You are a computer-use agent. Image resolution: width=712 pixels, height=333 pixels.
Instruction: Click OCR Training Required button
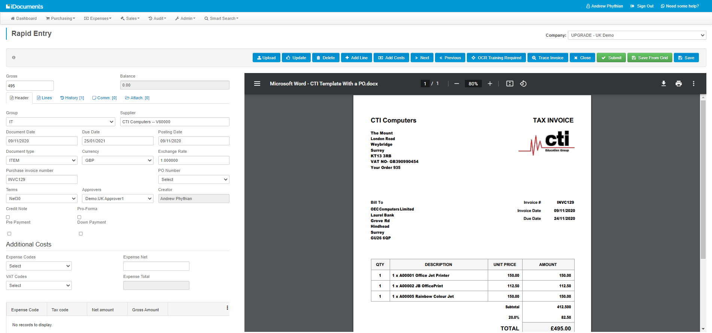(496, 58)
